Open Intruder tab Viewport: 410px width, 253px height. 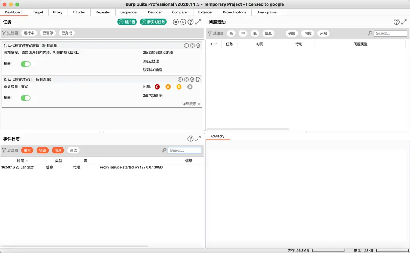point(79,12)
